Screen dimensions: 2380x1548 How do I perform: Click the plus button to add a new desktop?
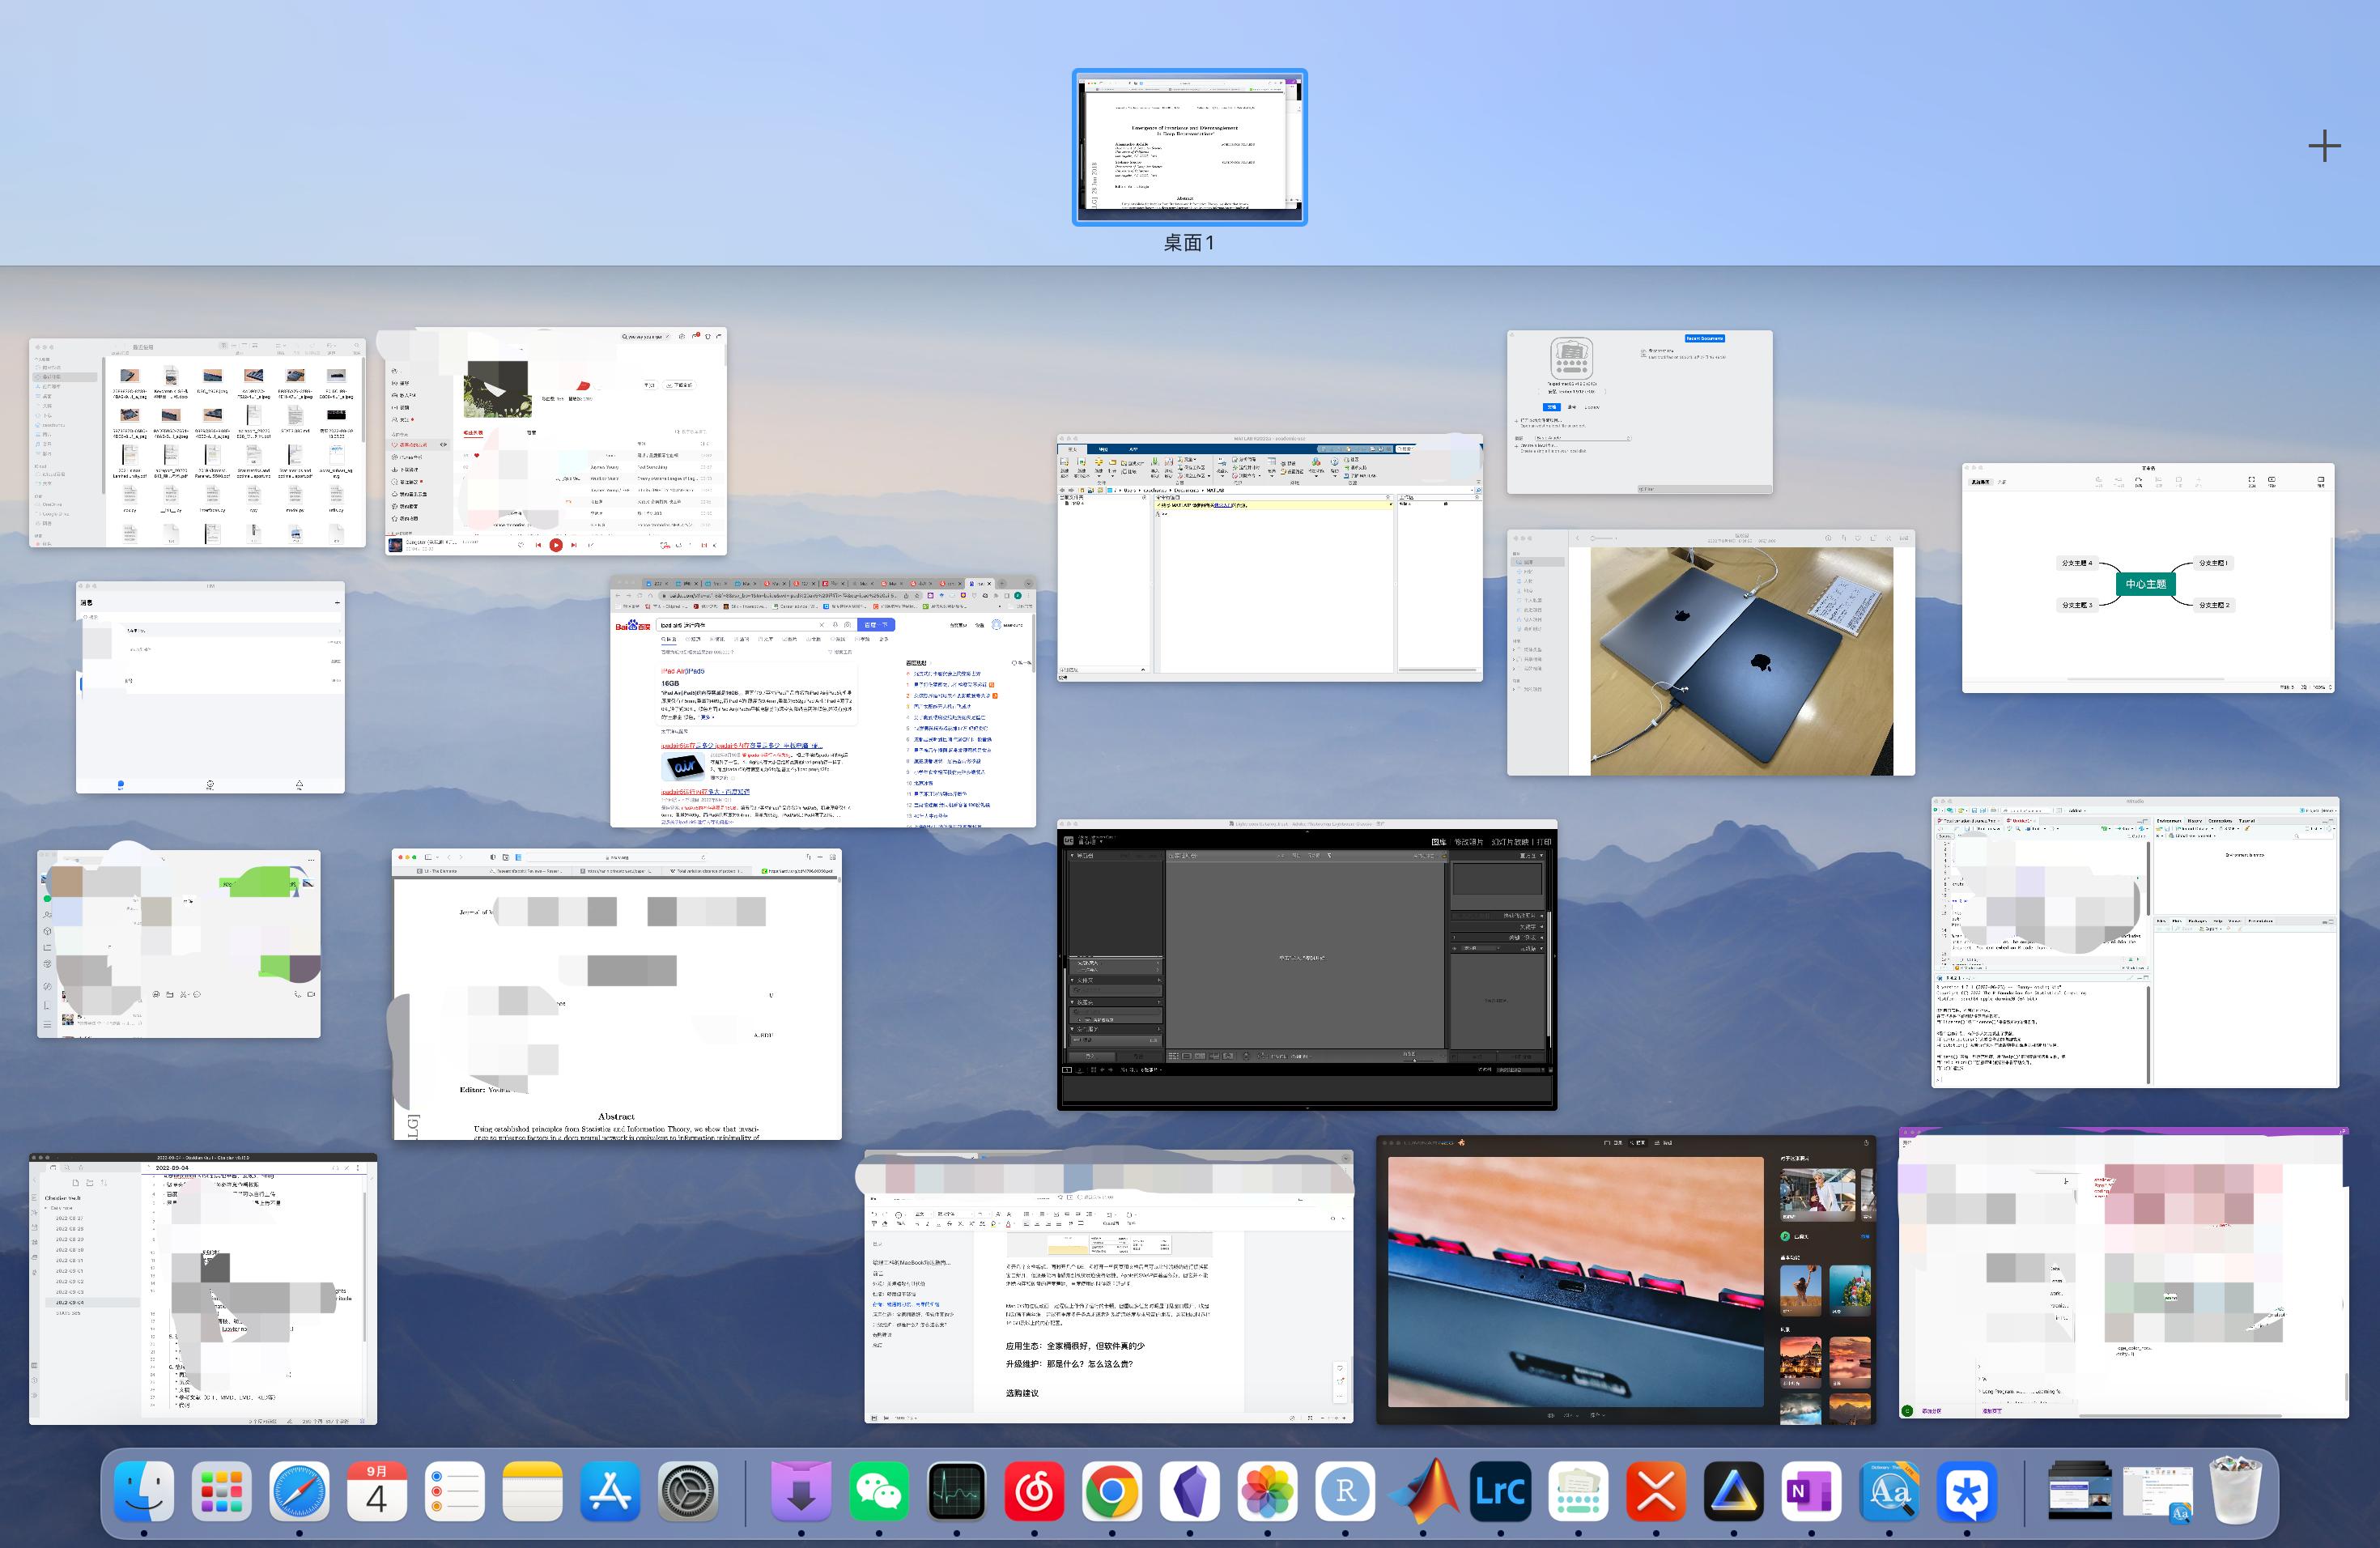pyautogui.click(x=2325, y=146)
